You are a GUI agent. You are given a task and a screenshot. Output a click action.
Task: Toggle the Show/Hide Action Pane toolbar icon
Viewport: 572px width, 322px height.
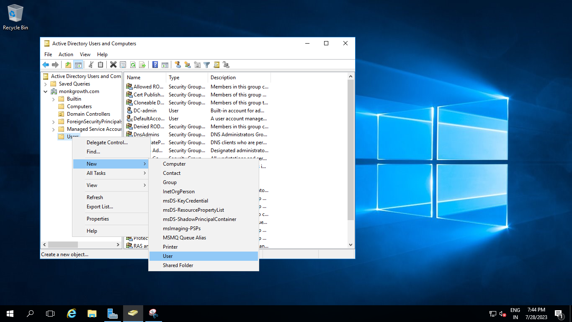(165, 65)
